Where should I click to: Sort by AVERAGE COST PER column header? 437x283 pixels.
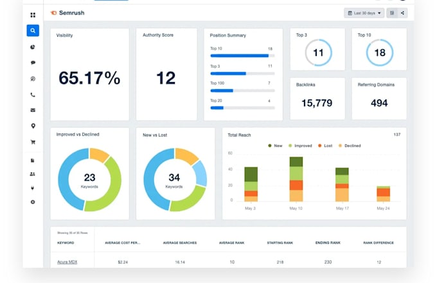(123, 243)
